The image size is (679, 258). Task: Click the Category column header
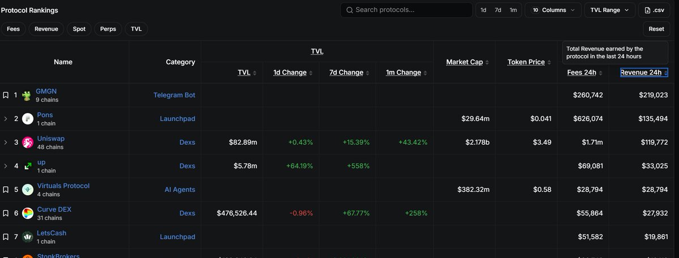[x=181, y=62]
